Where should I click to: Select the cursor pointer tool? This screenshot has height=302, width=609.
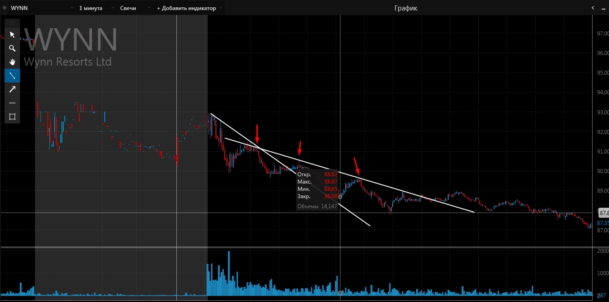click(12, 35)
